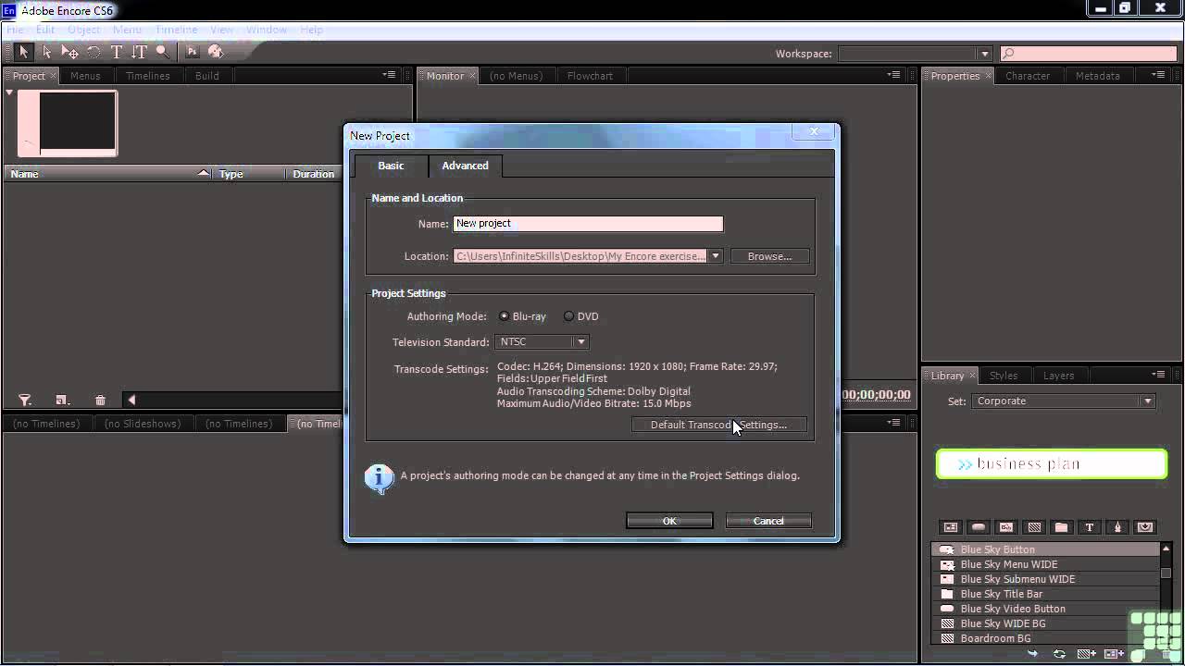The height and width of the screenshot is (666, 1185).
Task: Click the Browse... button
Action: point(769,256)
